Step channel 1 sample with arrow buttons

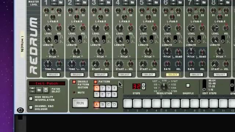pos(54,3)
